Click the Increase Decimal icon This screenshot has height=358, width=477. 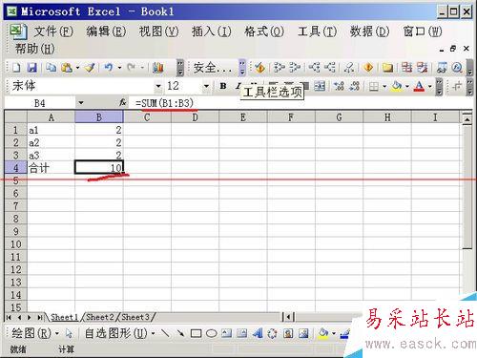pyautogui.click(x=339, y=86)
